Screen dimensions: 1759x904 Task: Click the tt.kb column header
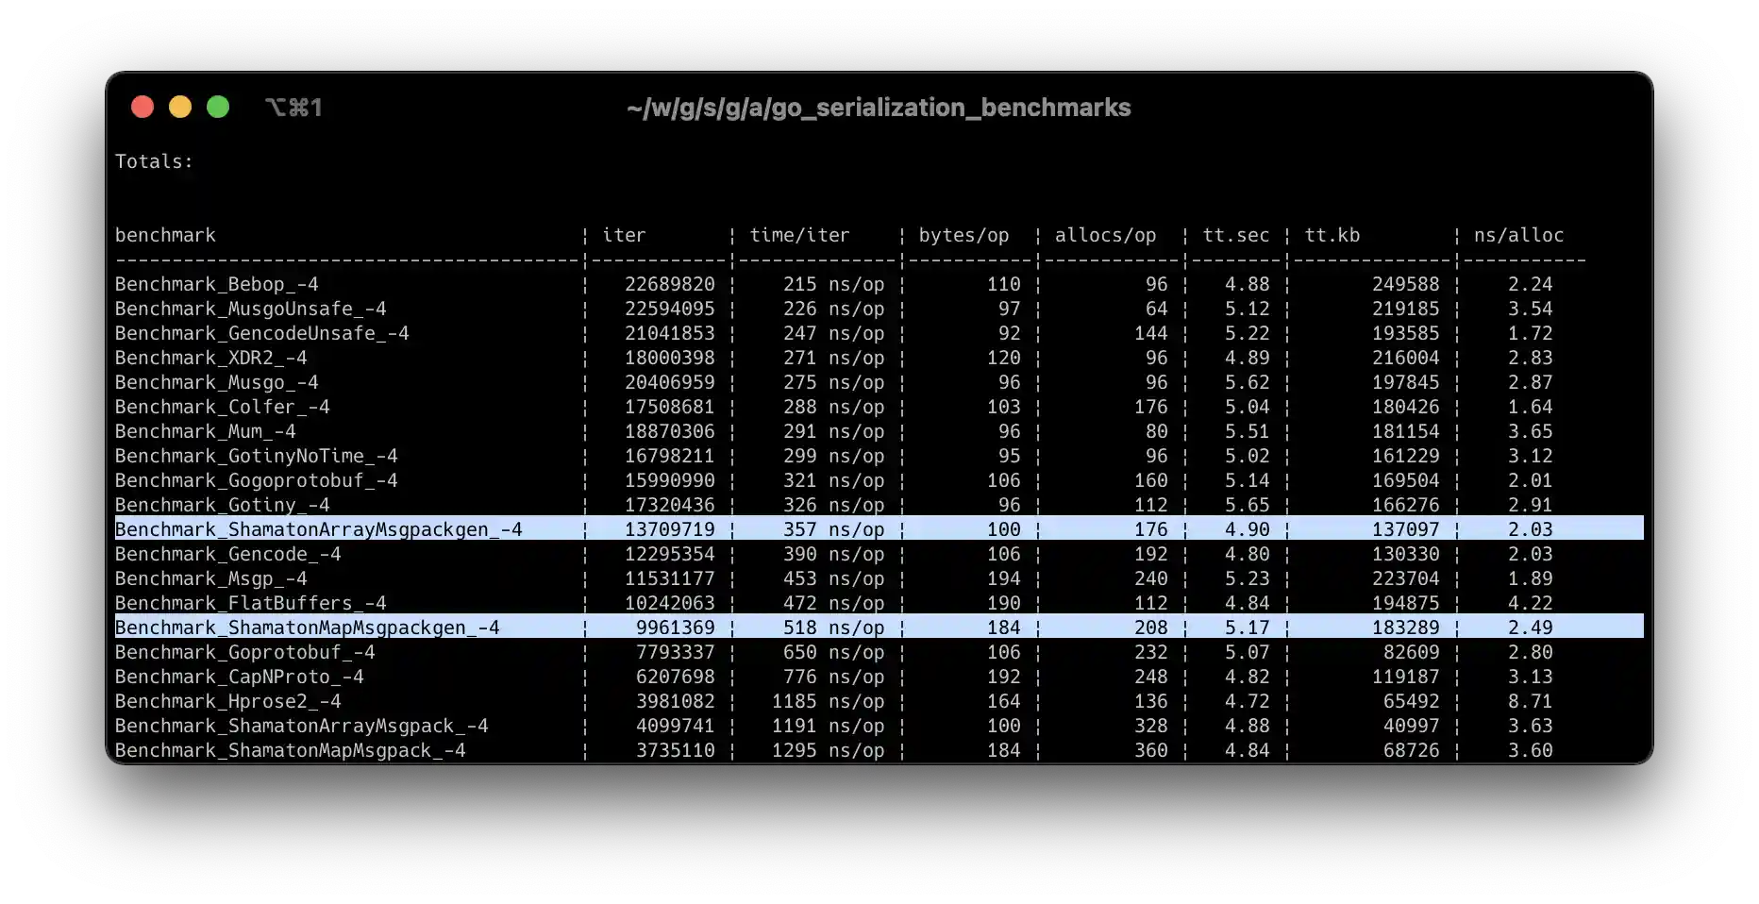pyautogui.click(x=1331, y=235)
